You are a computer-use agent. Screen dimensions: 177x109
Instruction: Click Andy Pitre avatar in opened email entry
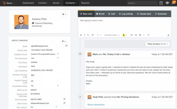pyautogui.click(x=89, y=97)
